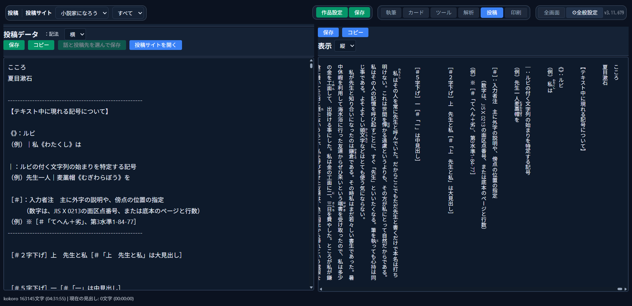Screen dimensions: 632x306
Task: Switch to the カード tab
Action: (x=416, y=12)
